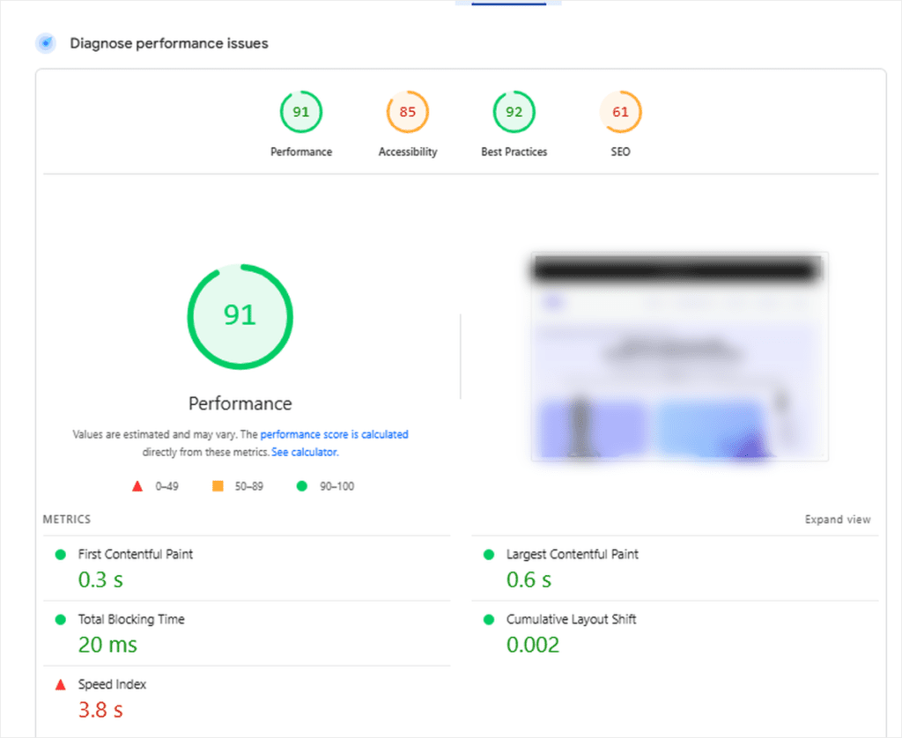Click the Speed Index label

point(112,684)
